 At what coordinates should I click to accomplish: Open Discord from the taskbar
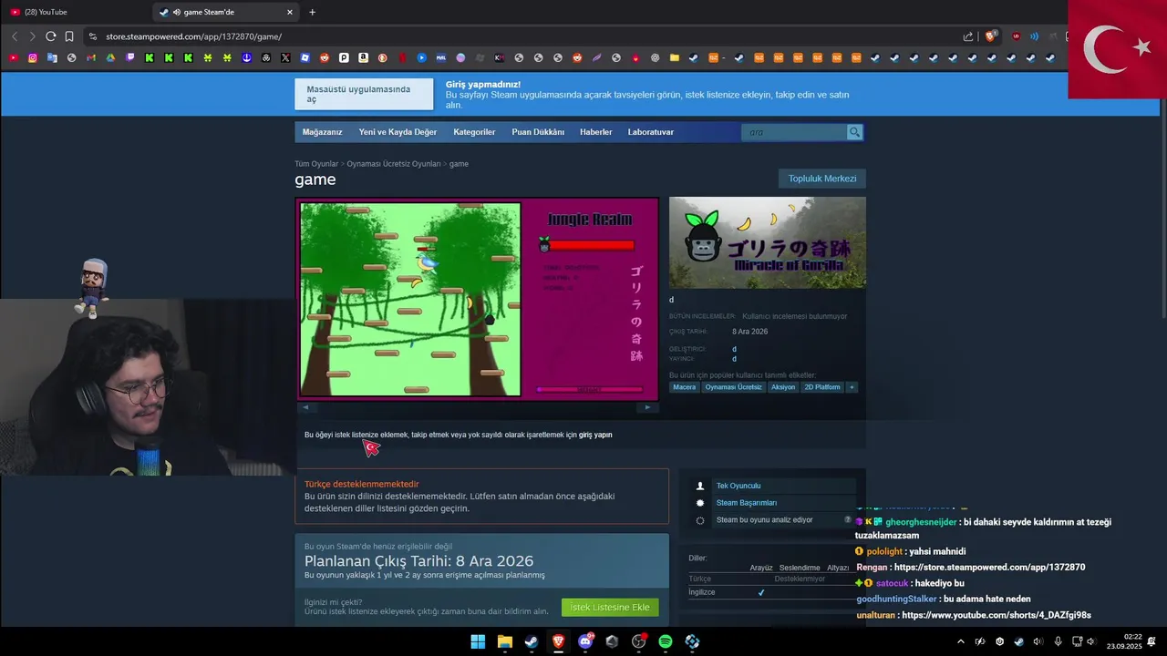(585, 641)
